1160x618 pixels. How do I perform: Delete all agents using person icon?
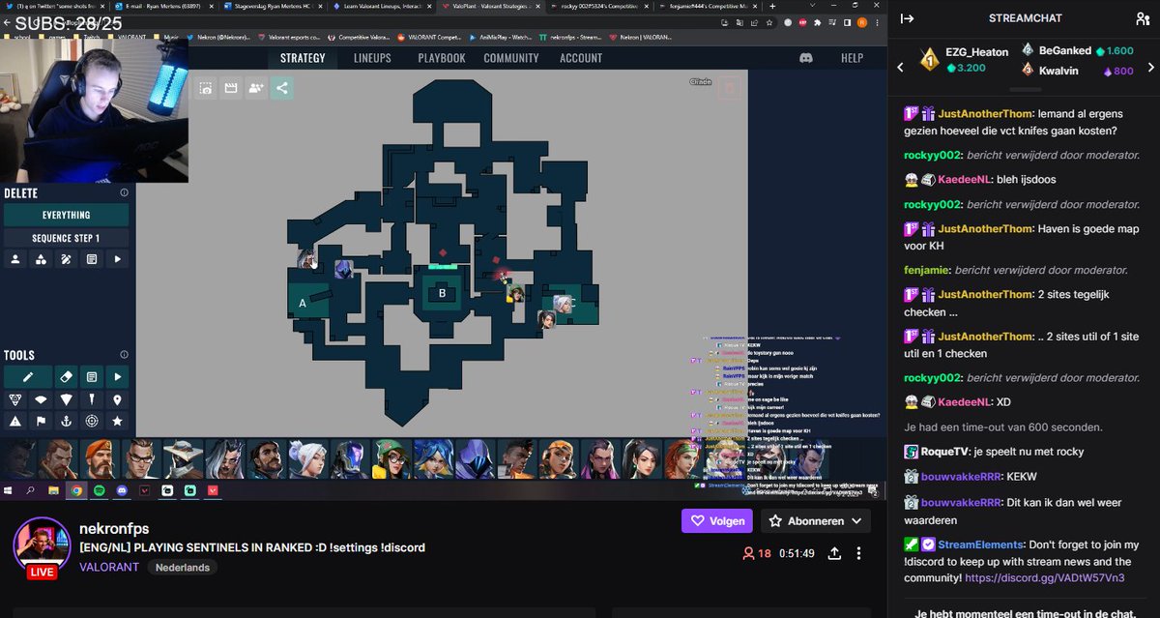(x=15, y=259)
